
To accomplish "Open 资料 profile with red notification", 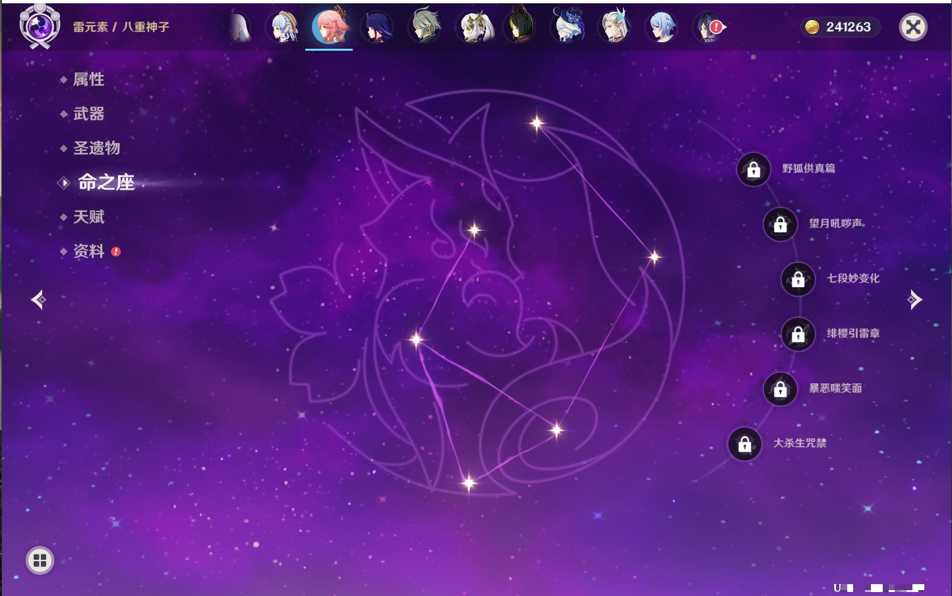I will tap(89, 252).
